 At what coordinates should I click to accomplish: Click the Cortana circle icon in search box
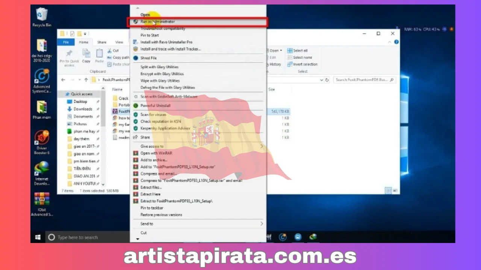(51, 237)
